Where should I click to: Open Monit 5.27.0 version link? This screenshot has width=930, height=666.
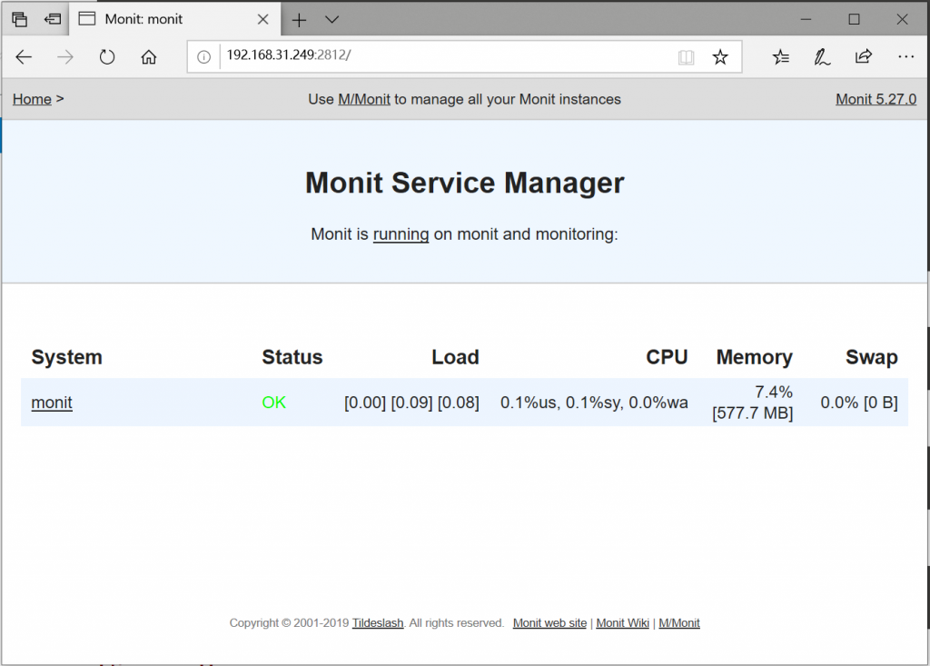pyautogui.click(x=876, y=99)
